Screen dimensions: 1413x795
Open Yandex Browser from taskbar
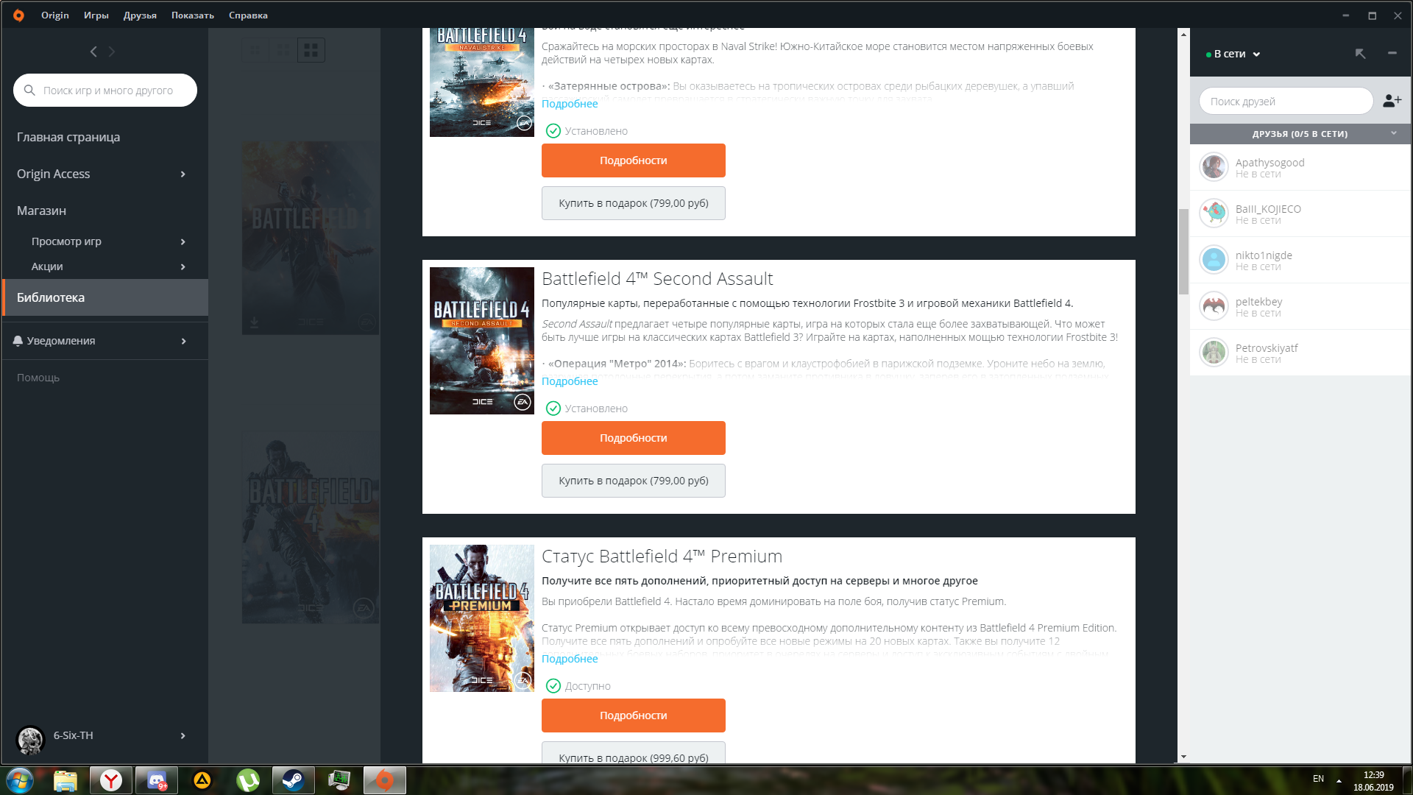click(111, 780)
